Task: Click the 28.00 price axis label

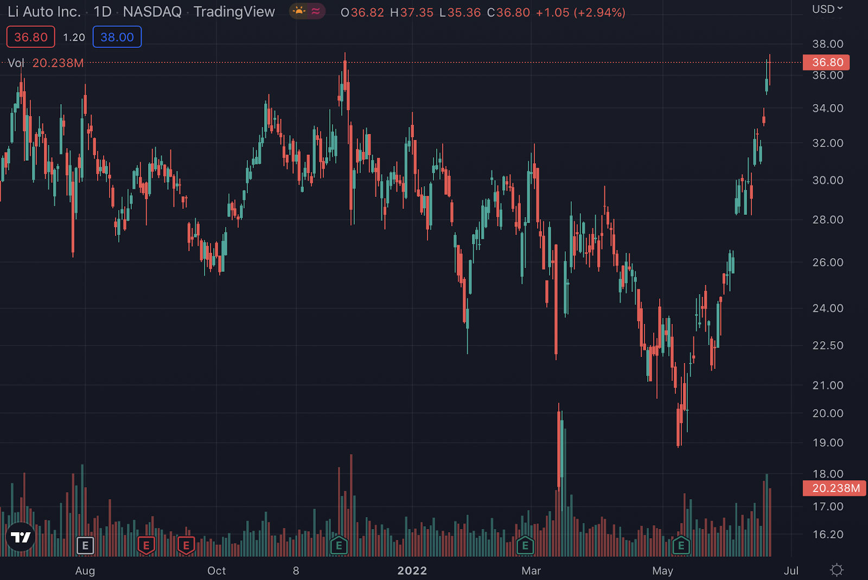Action: 828,220
